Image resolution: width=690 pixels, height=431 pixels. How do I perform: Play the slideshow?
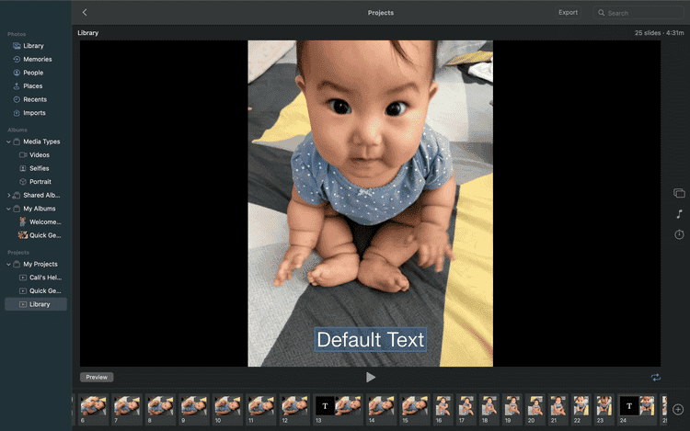(x=371, y=378)
